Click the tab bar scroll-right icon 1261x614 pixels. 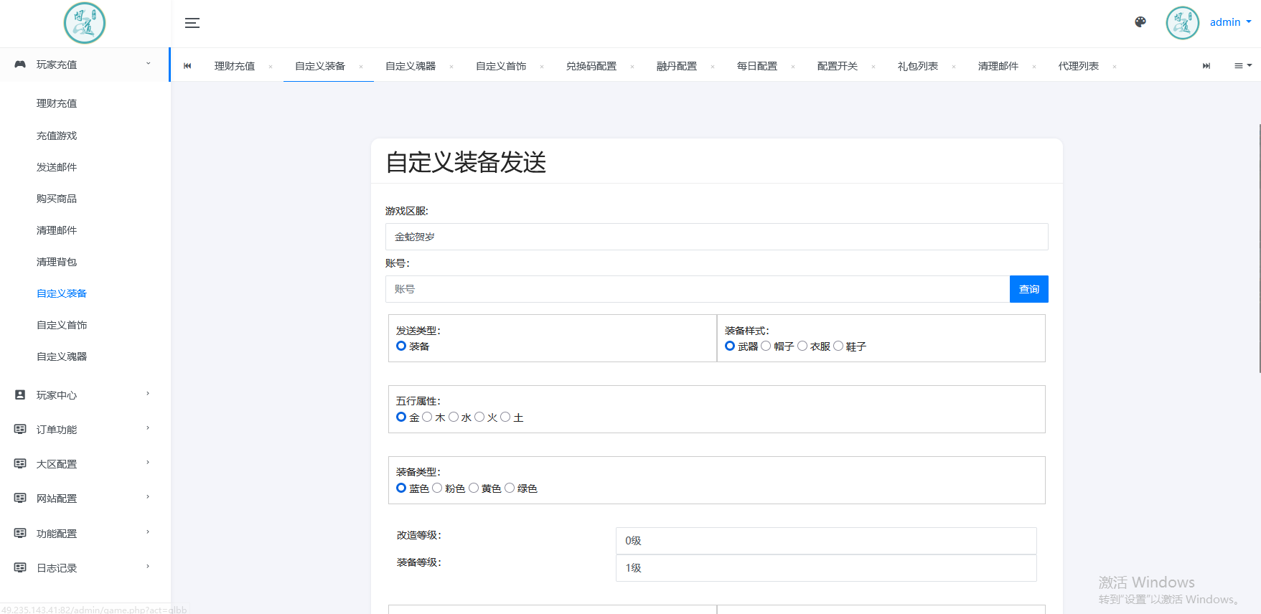point(1206,66)
